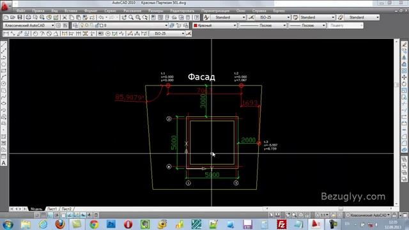Click the annotation scale 1:1 button

[323, 215]
